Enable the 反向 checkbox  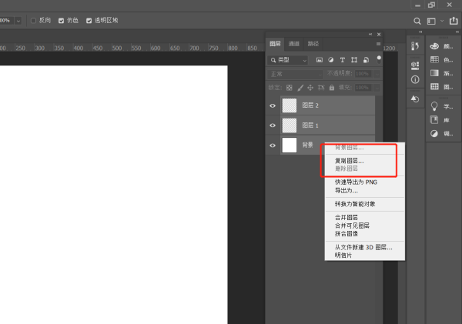coord(34,21)
